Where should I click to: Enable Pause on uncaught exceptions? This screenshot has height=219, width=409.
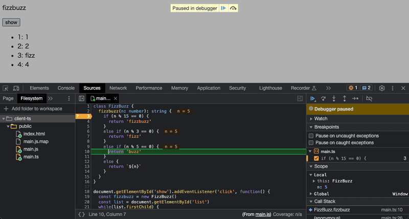tap(311, 136)
